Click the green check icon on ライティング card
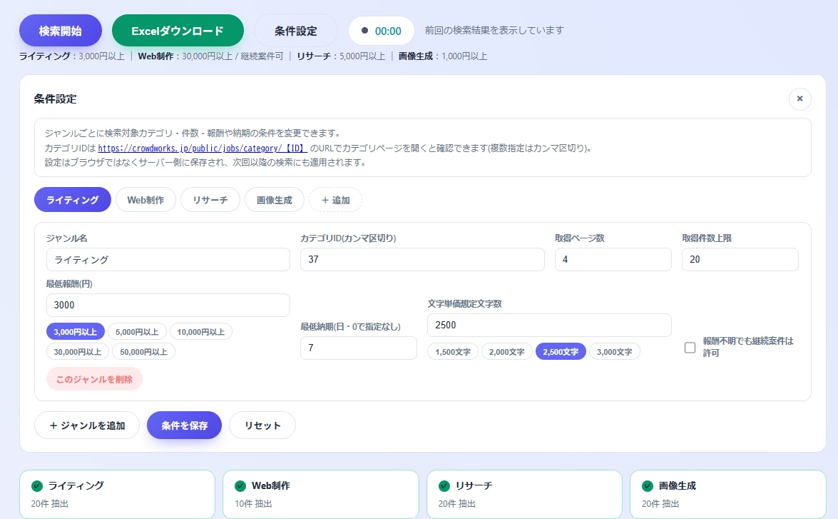 (x=37, y=486)
